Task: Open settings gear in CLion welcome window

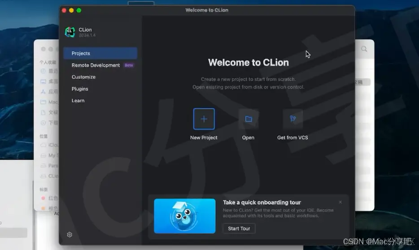Action: 70,234
